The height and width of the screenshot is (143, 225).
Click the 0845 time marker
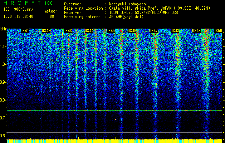point(111,31)
